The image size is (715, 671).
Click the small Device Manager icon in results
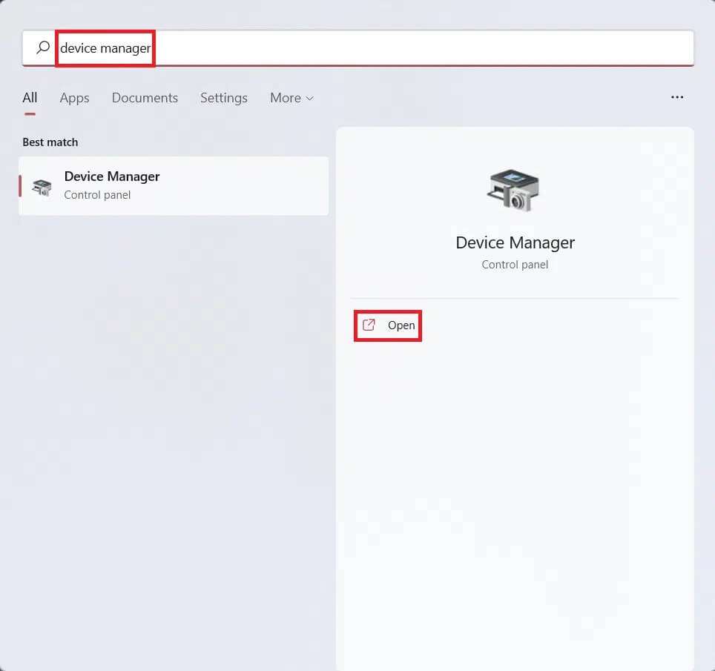42,187
